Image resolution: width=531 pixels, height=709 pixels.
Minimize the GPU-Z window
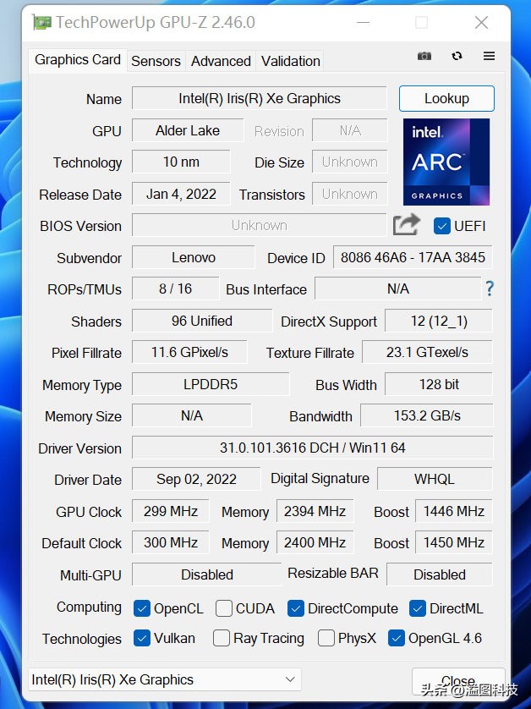pyautogui.click(x=363, y=22)
